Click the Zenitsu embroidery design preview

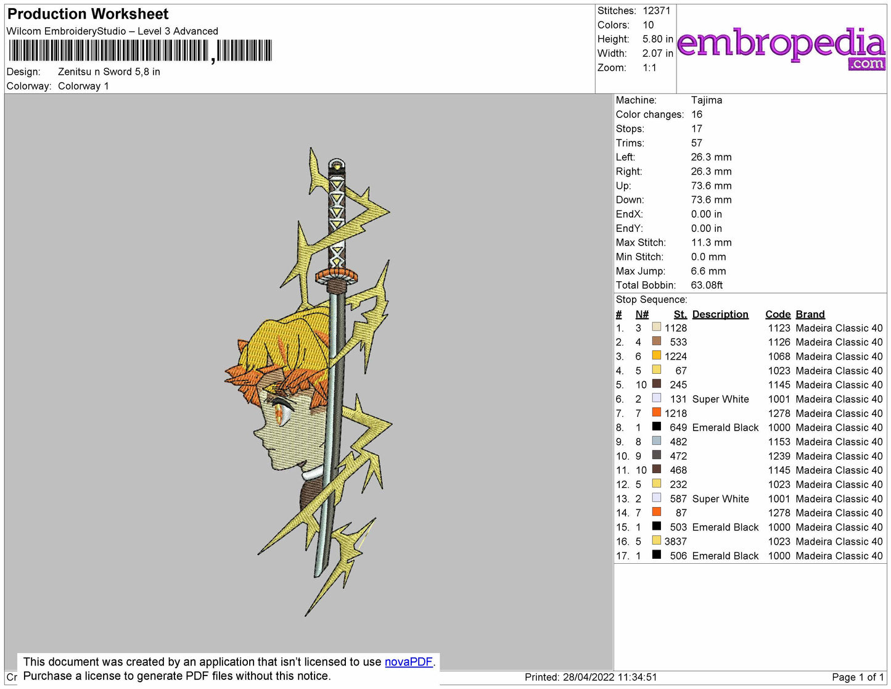[308, 381]
